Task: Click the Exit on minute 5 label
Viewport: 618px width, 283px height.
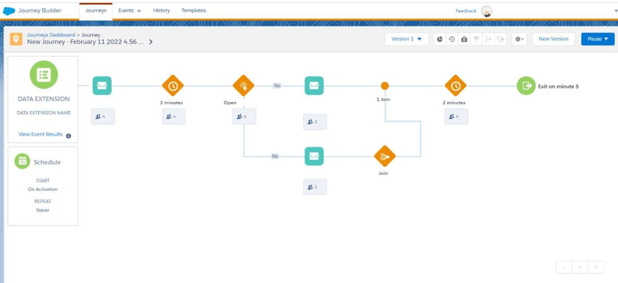Action: 558,86
